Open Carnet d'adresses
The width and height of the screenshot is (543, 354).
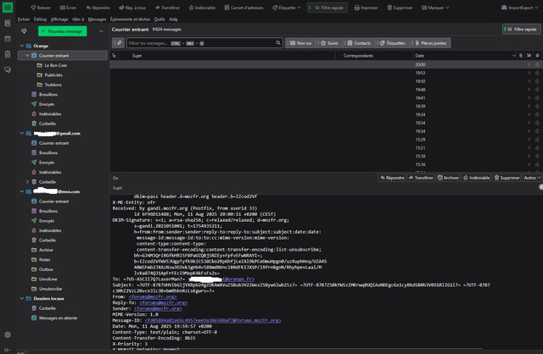tap(244, 8)
